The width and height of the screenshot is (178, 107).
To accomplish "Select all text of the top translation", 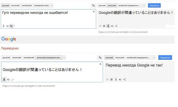I will point(104,26).
